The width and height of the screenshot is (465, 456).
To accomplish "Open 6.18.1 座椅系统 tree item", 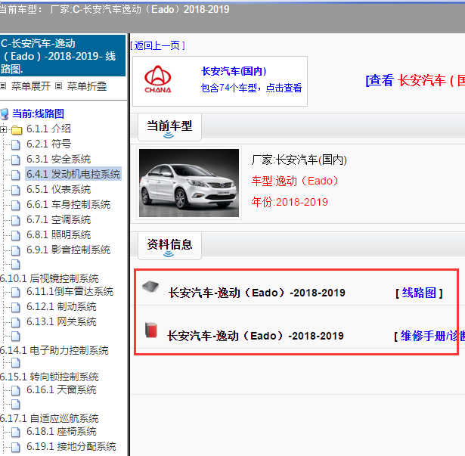I will [x=61, y=431].
